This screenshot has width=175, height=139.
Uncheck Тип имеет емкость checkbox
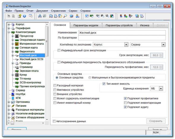(104, 84)
